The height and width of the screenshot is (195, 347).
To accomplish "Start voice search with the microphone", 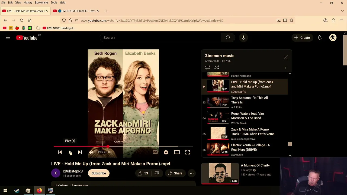I will pyautogui.click(x=243, y=38).
